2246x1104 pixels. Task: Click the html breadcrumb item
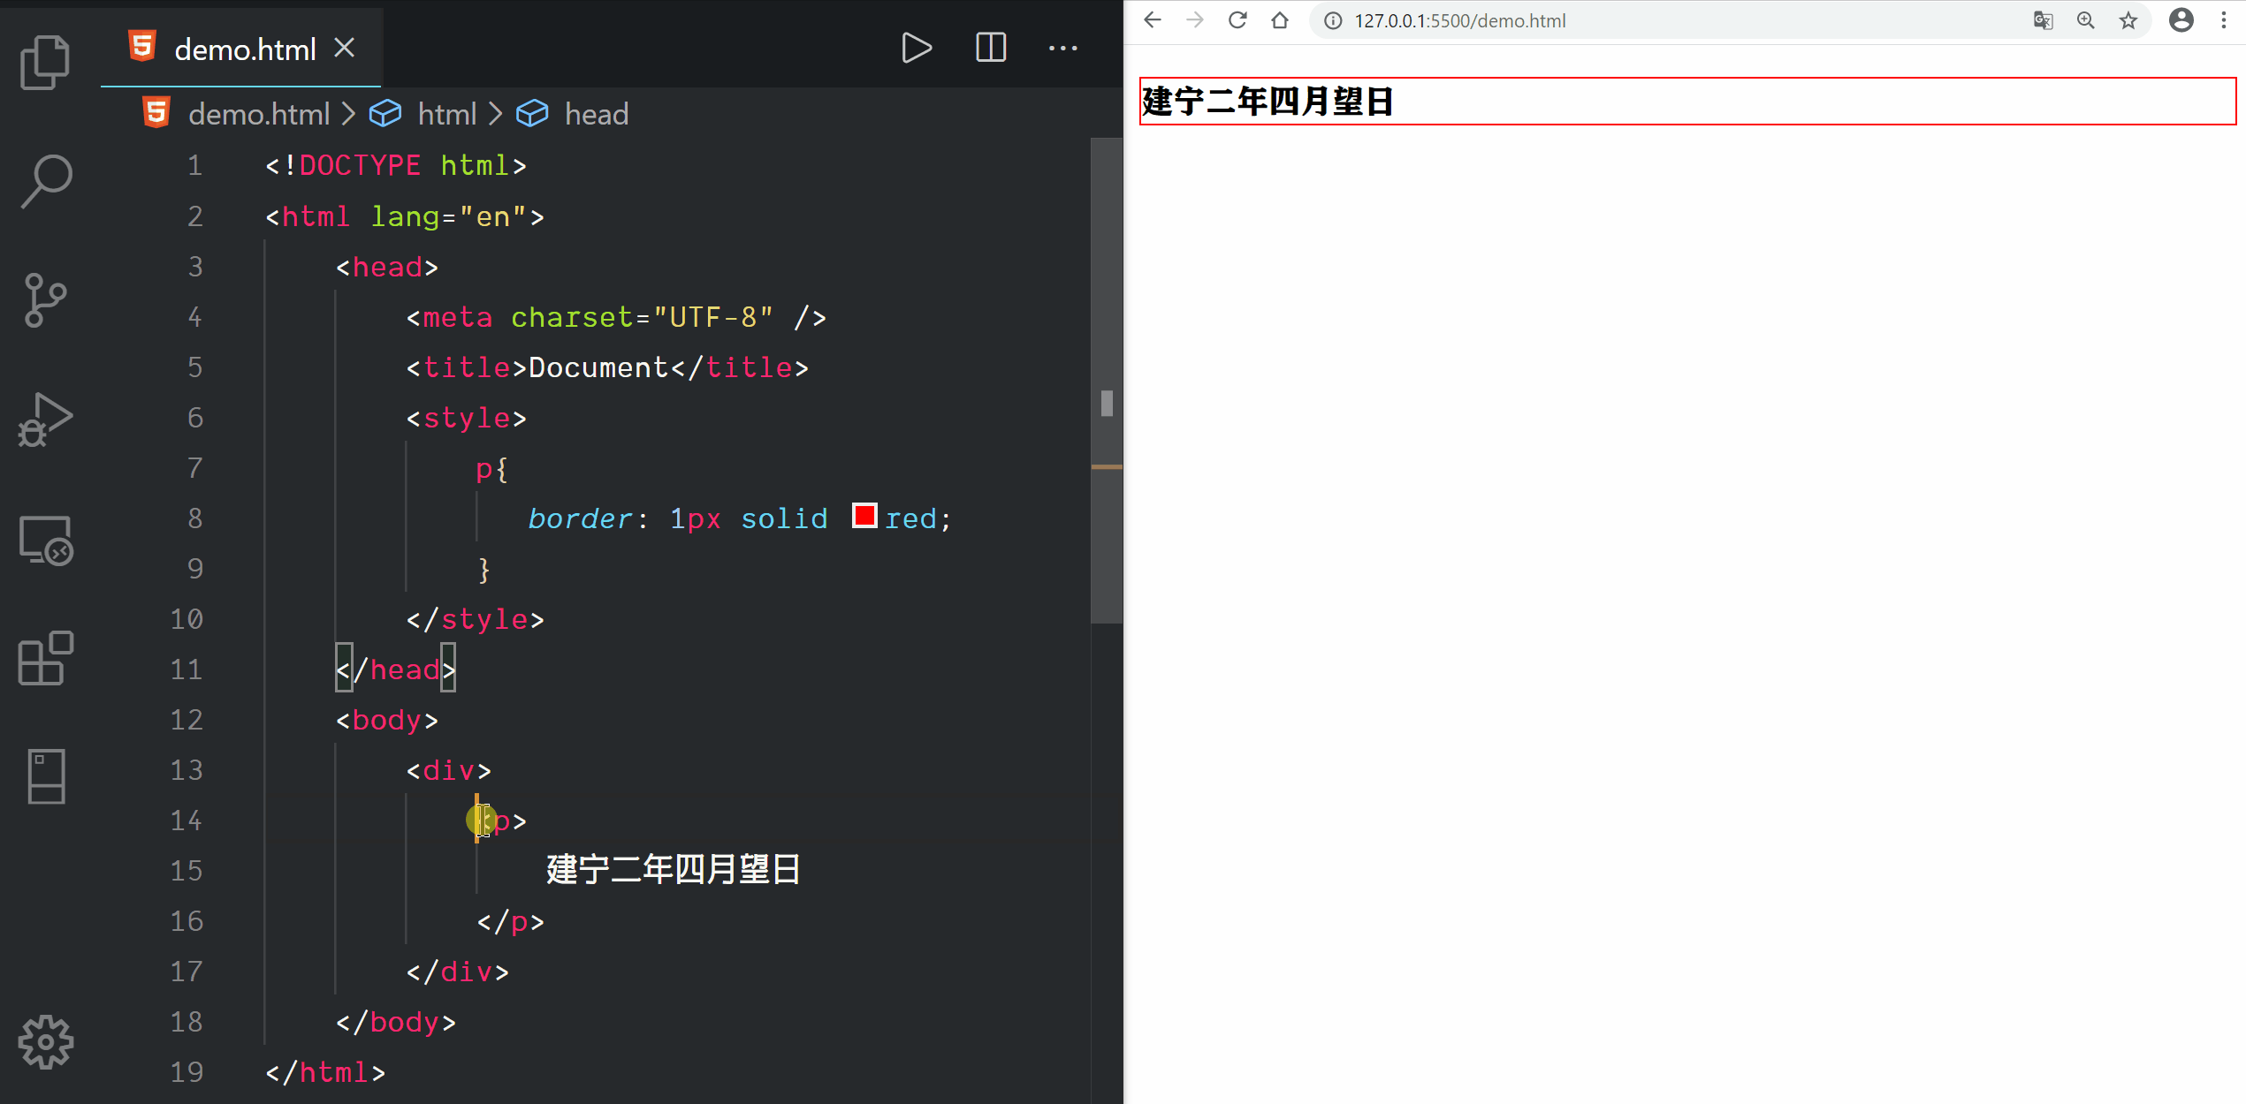click(446, 114)
